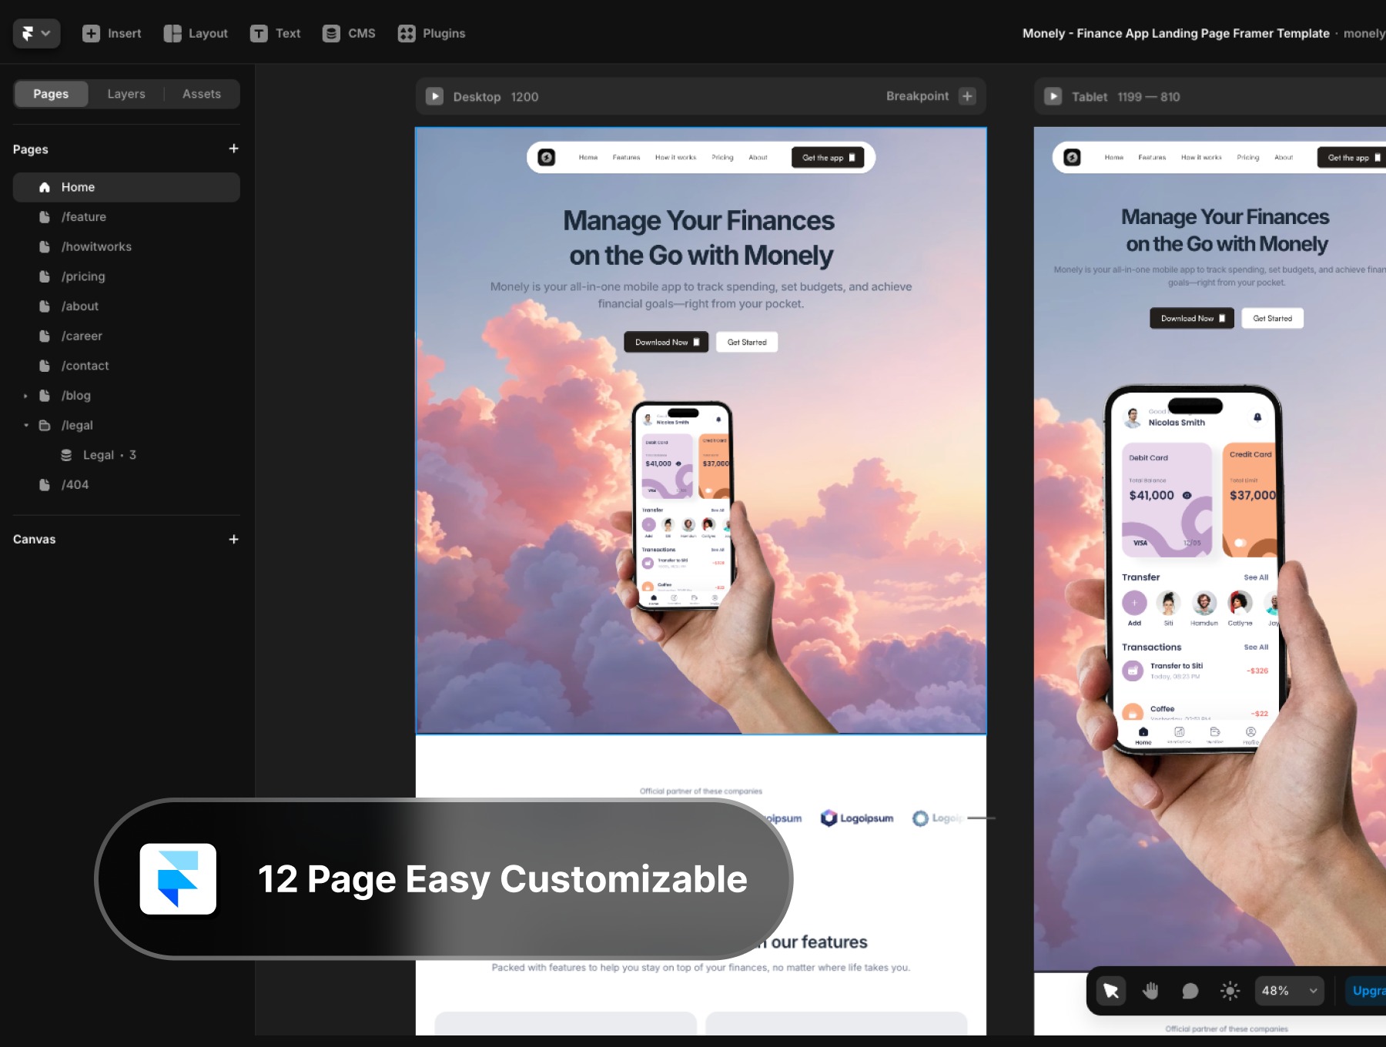Screen dimensions: 1386x1047
Task: Click the Framer logo on the banner
Action: click(178, 879)
